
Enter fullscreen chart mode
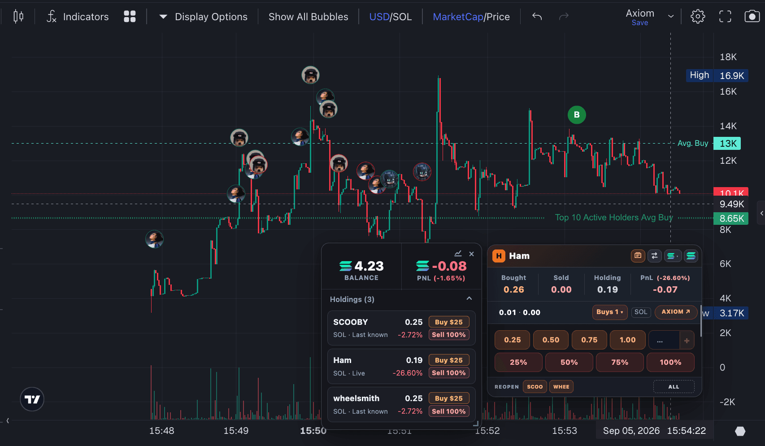point(725,17)
